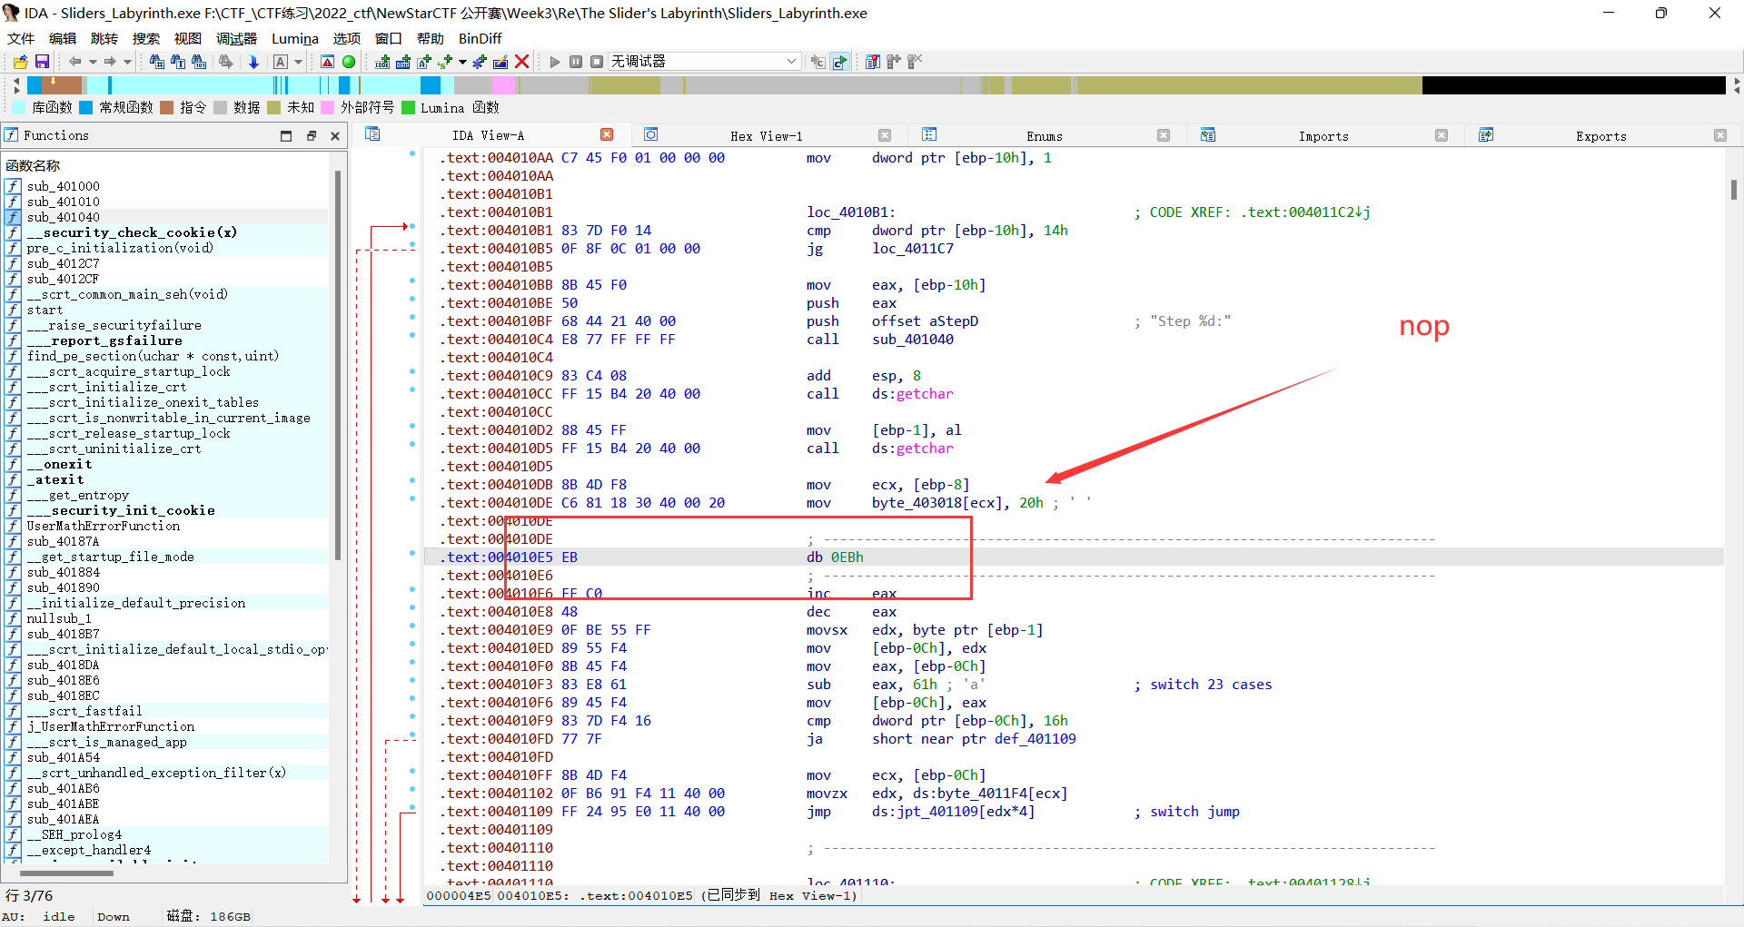Click the disassembly view vertical scrollbar

click(1733, 189)
